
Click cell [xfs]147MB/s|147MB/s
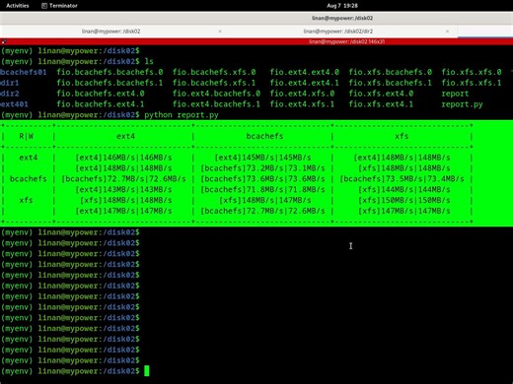click(x=404, y=211)
